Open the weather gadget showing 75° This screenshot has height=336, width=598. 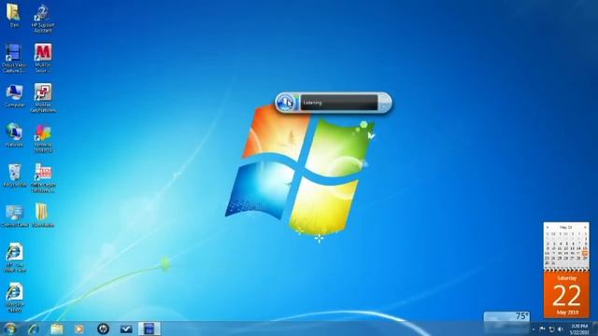[506, 316]
